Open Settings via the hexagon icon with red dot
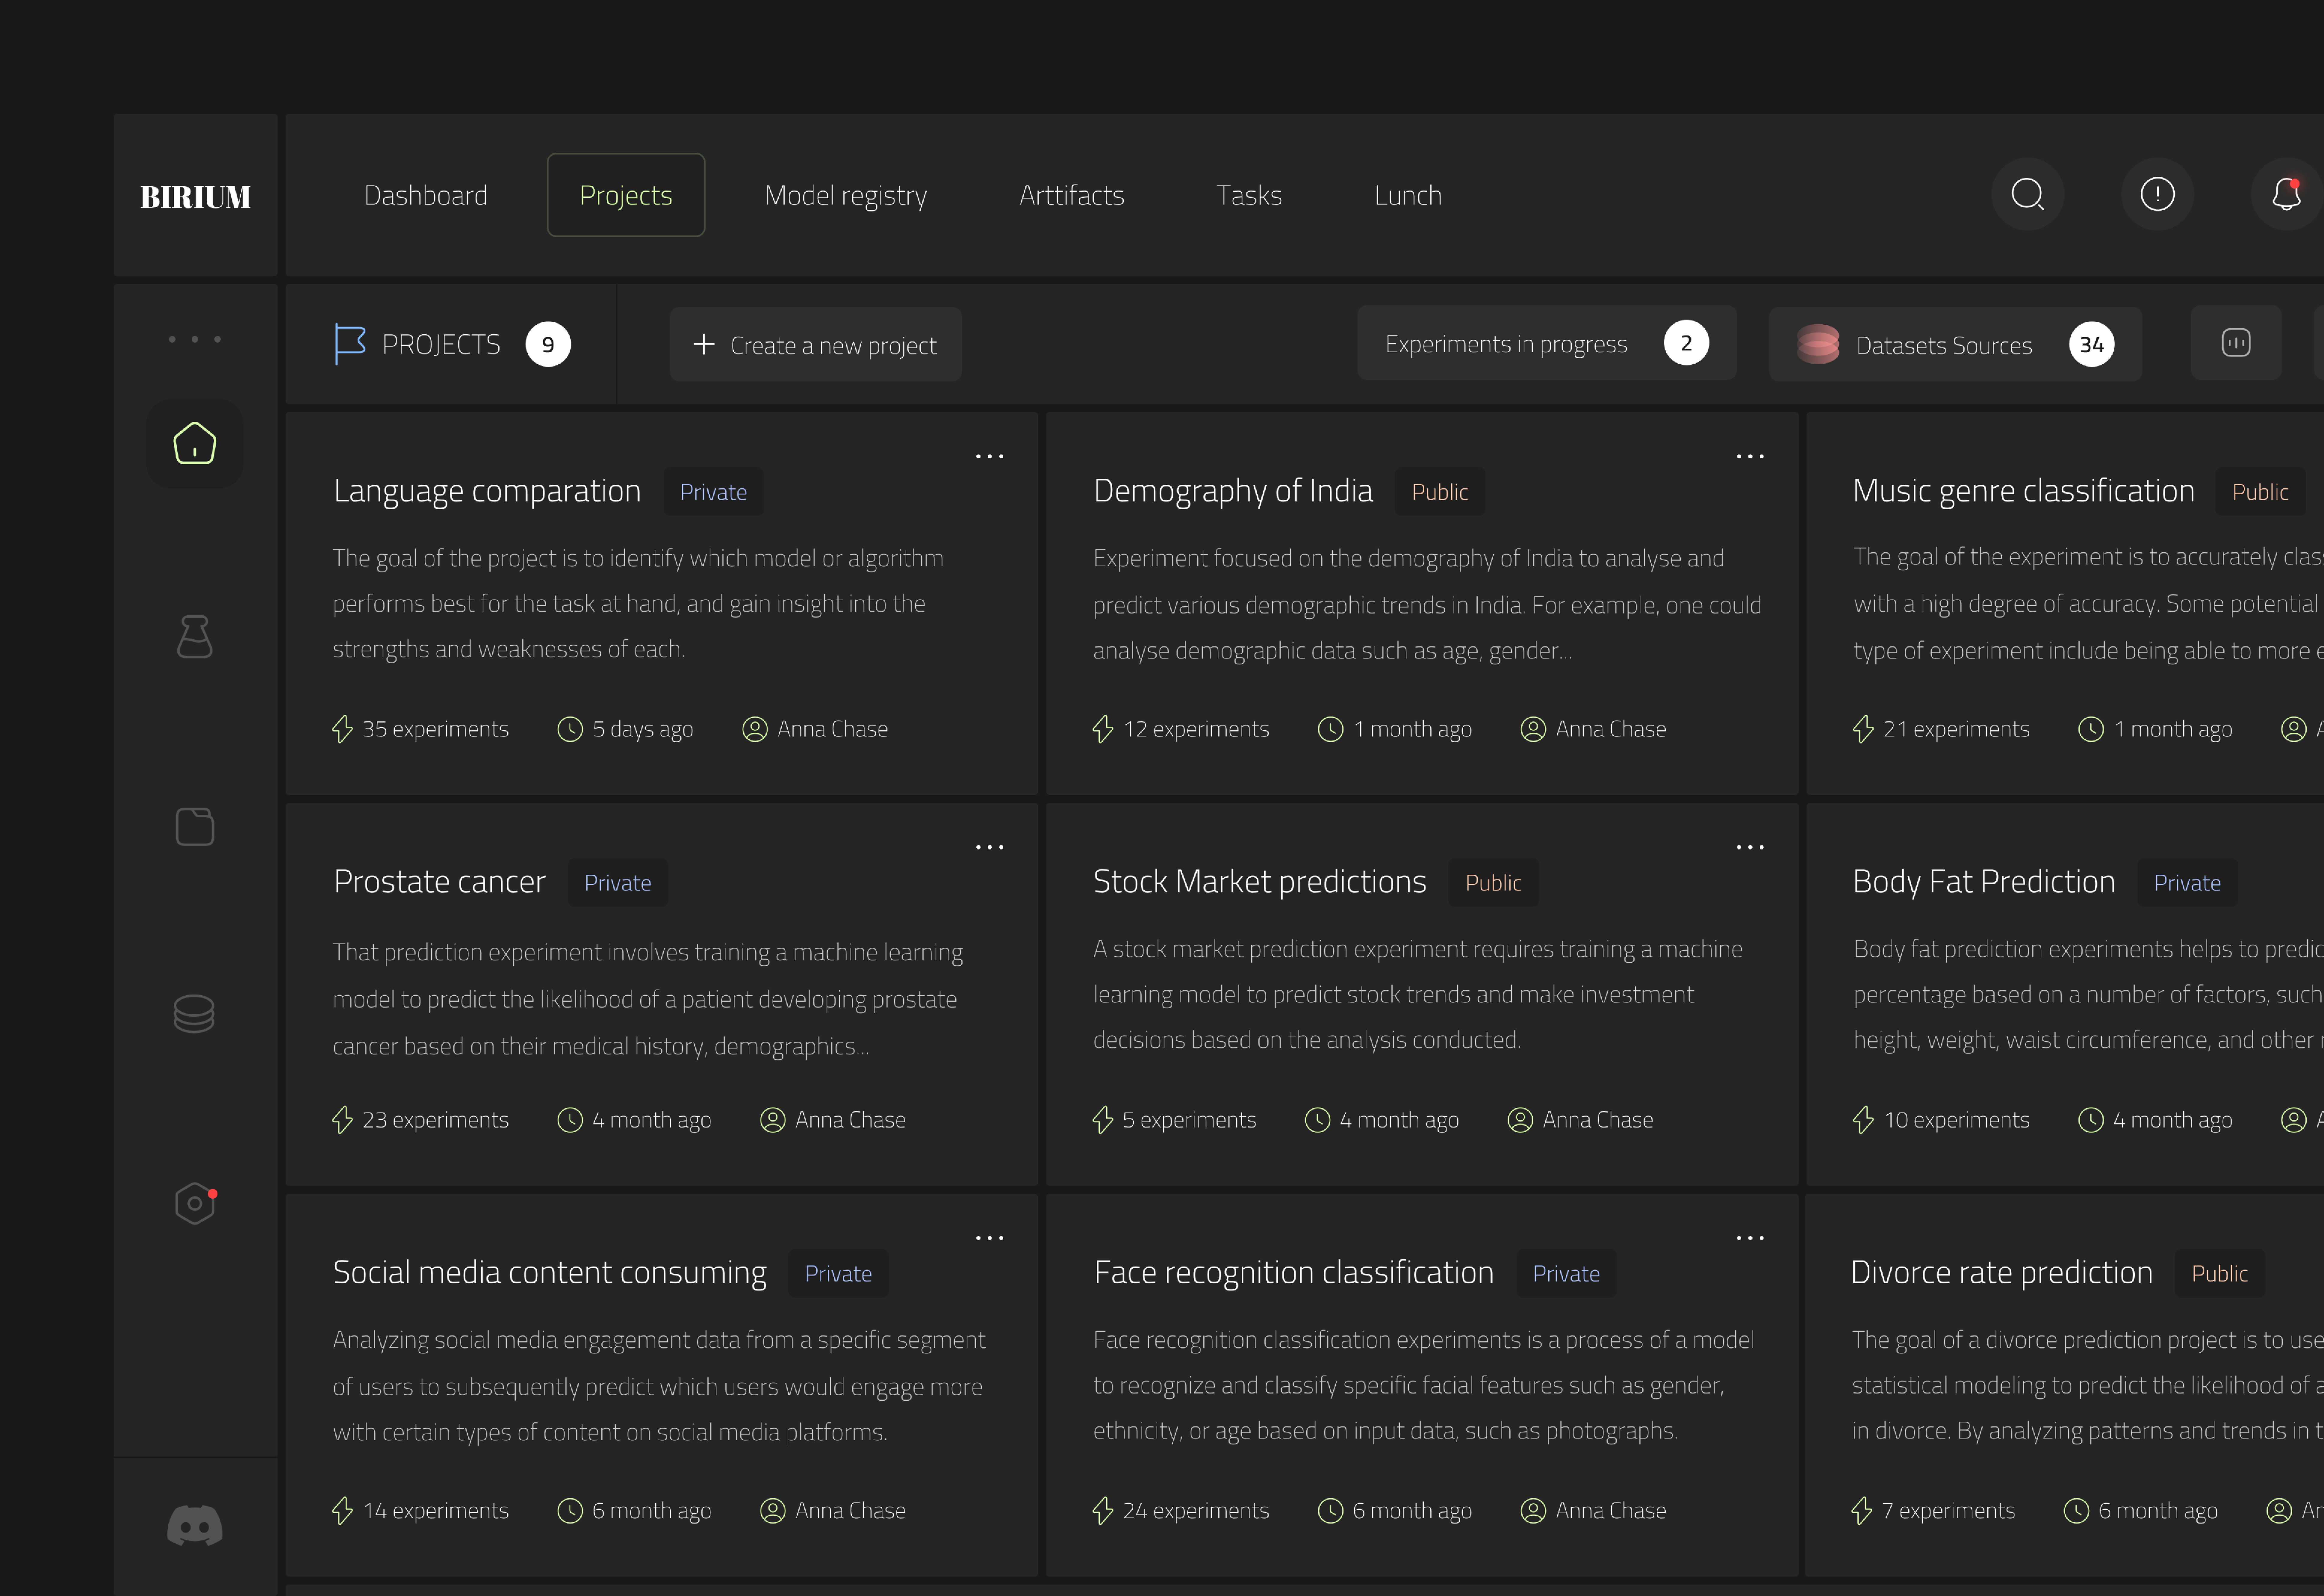Screen dimensions: 2324x1596 [195, 1203]
